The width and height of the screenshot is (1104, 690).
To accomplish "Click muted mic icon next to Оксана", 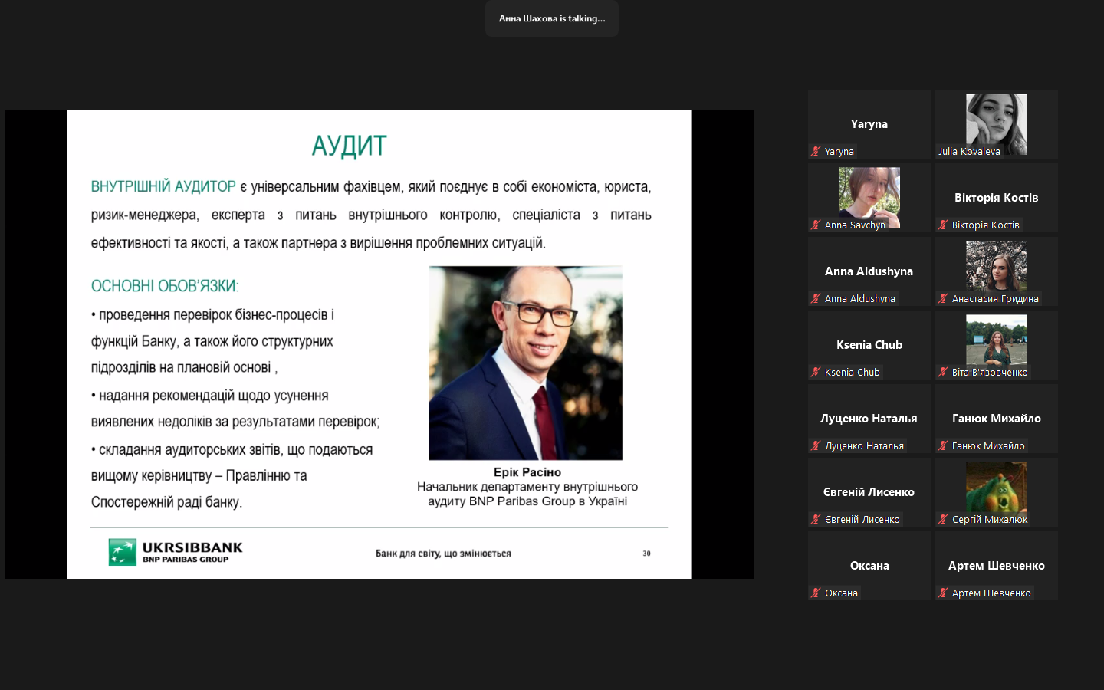I will (x=816, y=593).
